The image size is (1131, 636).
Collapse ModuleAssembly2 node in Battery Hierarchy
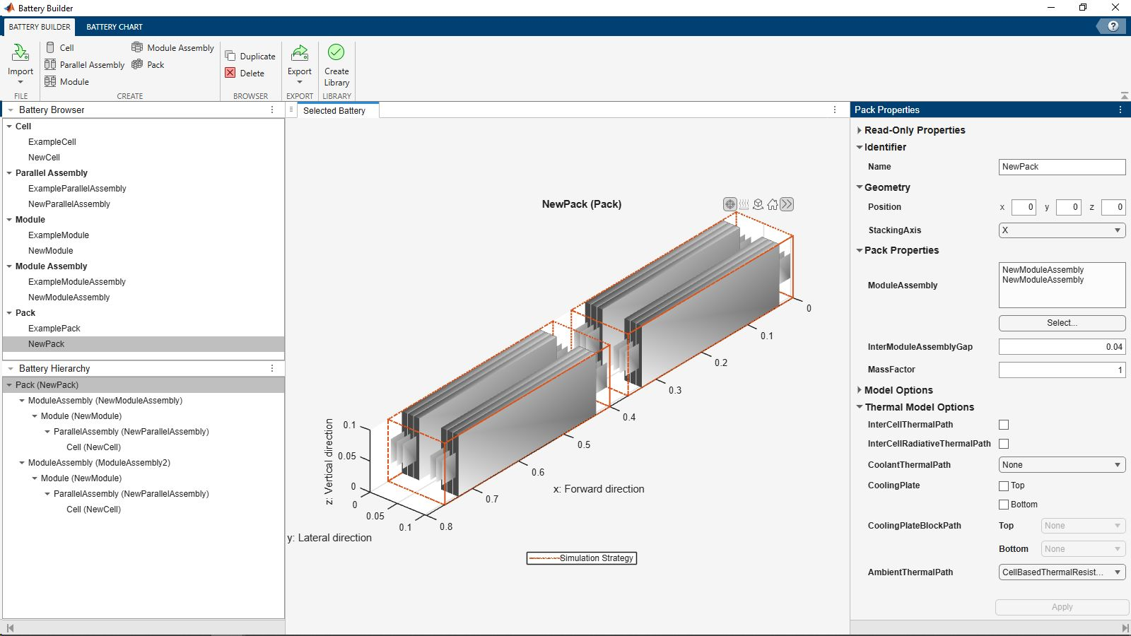(22, 463)
